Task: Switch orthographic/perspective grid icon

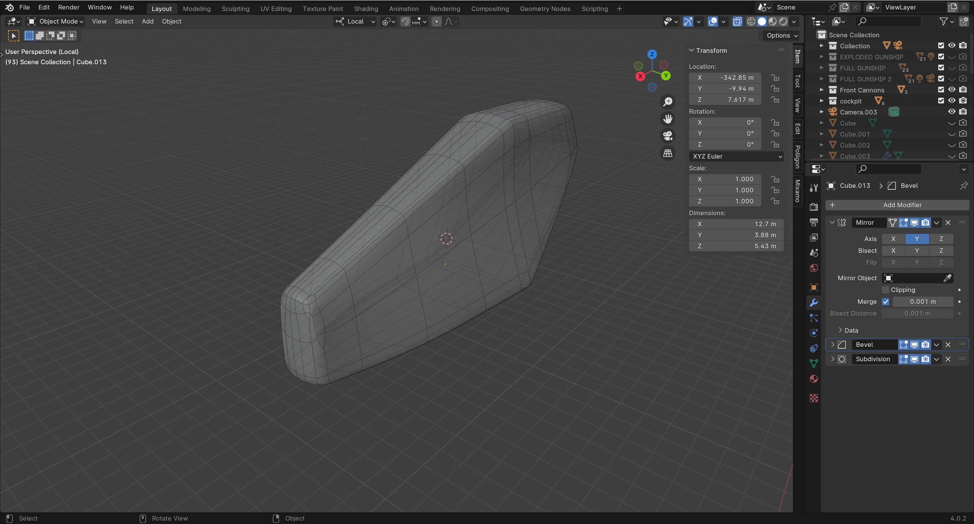Action: pyautogui.click(x=668, y=153)
